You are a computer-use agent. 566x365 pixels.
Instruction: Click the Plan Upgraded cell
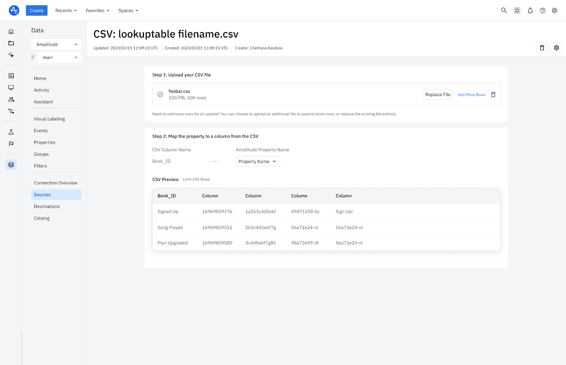coord(173,243)
